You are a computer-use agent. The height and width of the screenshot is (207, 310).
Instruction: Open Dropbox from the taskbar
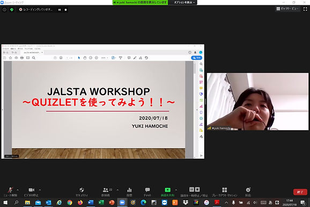click(186, 203)
